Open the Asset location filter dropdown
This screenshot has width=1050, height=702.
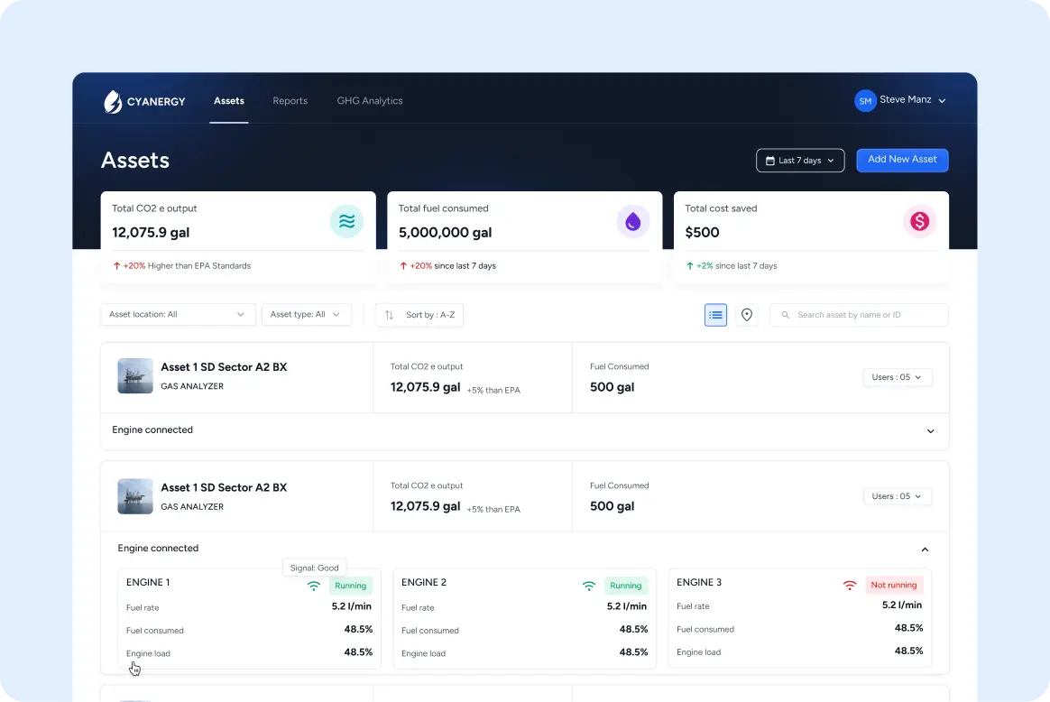[x=178, y=314]
